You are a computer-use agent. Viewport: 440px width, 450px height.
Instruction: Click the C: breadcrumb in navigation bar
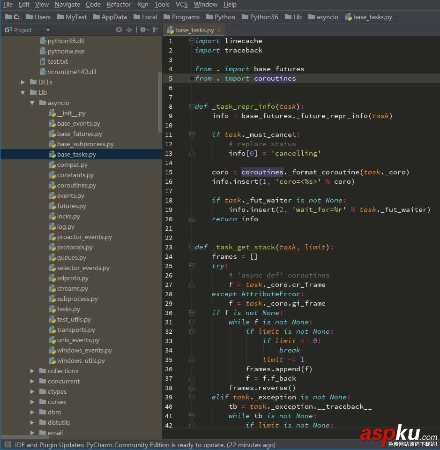[13, 17]
